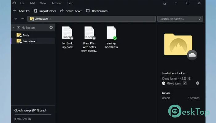Expand breadcrumb chevron after Jimbabwe
The image size is (216, 123).
tap(50, 19)
